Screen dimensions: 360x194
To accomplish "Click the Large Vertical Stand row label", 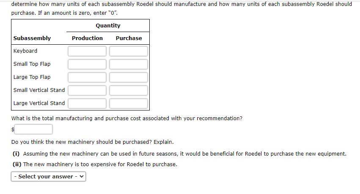I will (x=39, y=103).
